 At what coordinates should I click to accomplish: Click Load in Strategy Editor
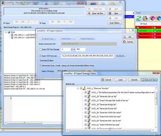(120, 80)
